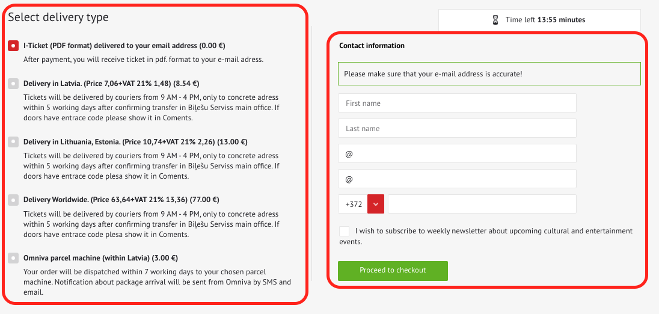659x314 pixels.
Task: Tick the weekly newsletter subscription checkbox
Action: point(344,231)
